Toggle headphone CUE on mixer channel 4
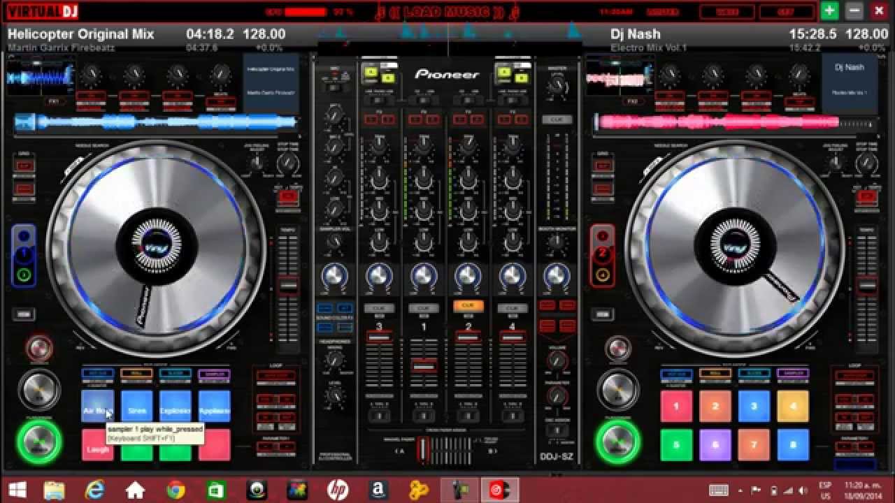895x503 pixels. pyautogui.click(x=512, y=307)
